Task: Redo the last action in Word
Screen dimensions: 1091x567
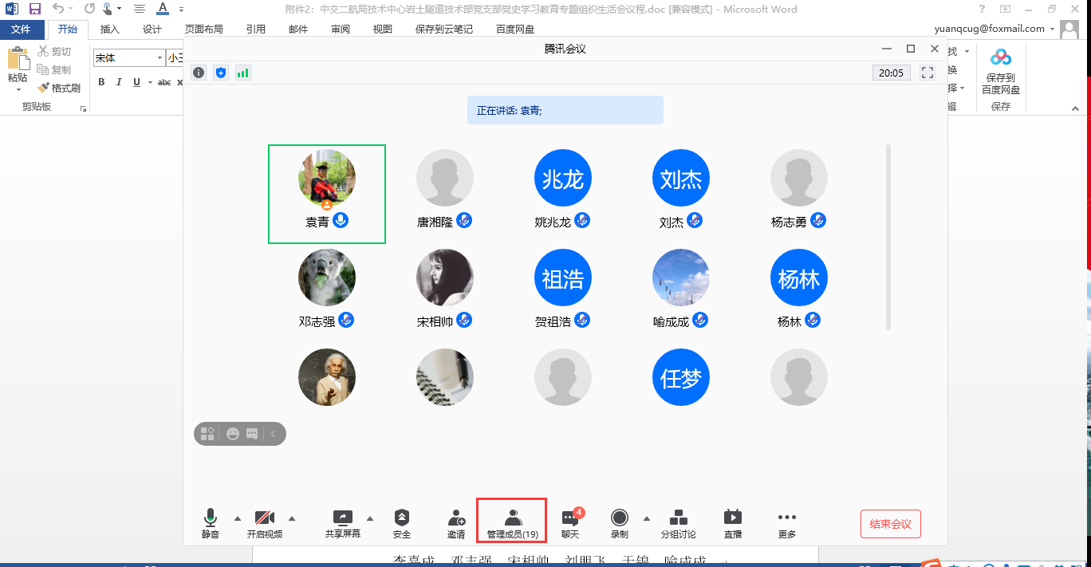Action: (x=89, y=9)
